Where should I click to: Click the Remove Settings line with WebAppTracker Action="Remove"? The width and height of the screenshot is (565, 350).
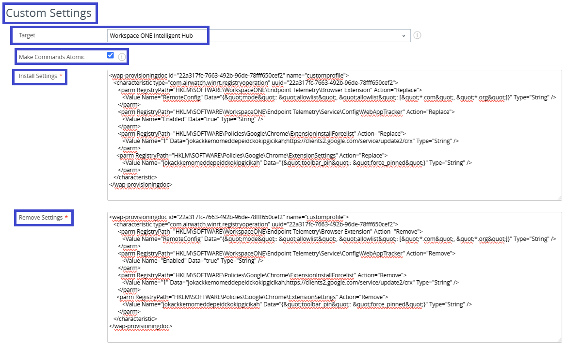point(287,254)
